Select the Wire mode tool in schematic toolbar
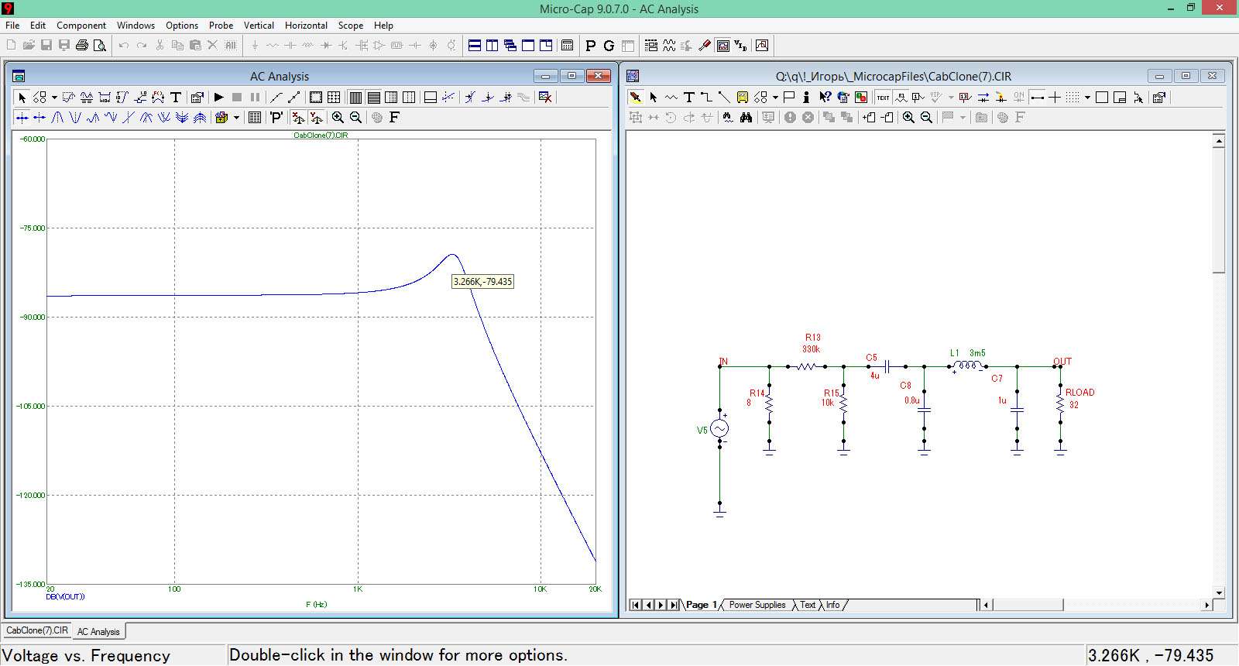 coord(706,98)
